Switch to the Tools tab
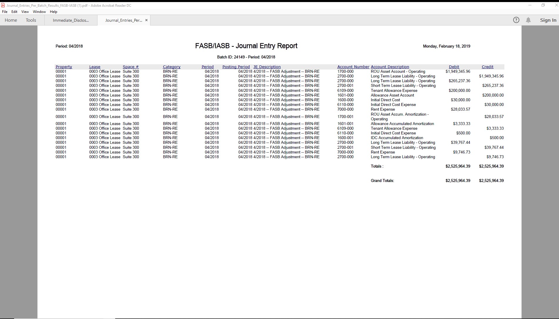This screenshot has height=319, width=559. [31, 20]
